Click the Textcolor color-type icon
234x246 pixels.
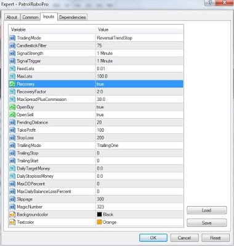(x=12, y=222)
